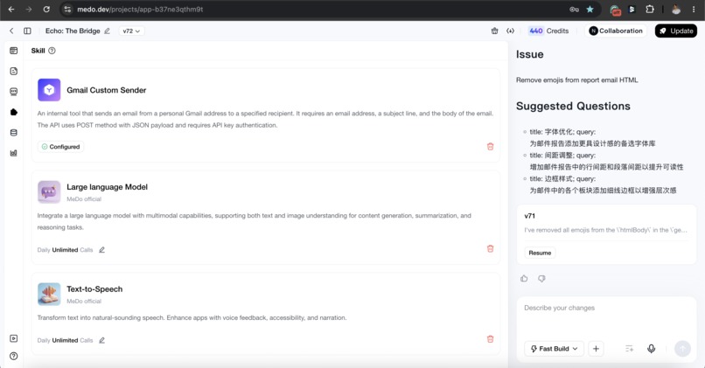Screen dimensions: 705x368
Task: Select the suggested question titled 间距调整
Action: (x=606, y=161)
